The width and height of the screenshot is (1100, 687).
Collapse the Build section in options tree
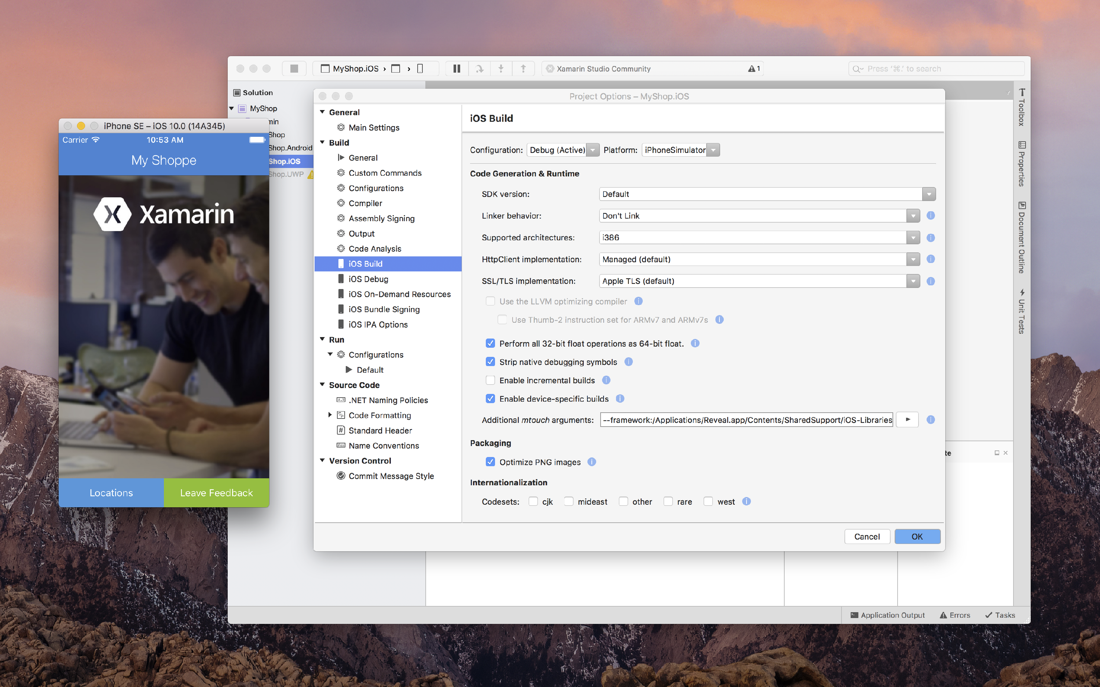coord(322,142)
